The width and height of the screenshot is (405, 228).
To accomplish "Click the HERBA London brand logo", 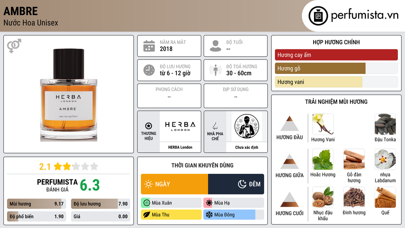I will tap(180, 126).
